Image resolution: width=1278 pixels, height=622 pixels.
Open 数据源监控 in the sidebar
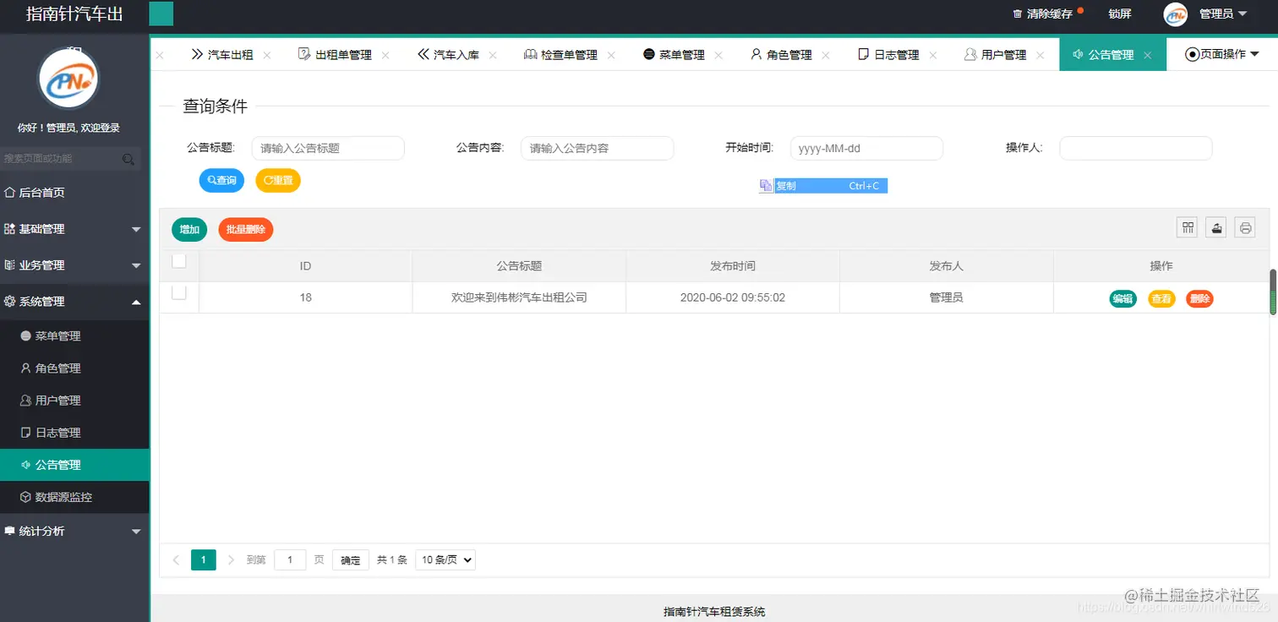(x=74, y=497)
